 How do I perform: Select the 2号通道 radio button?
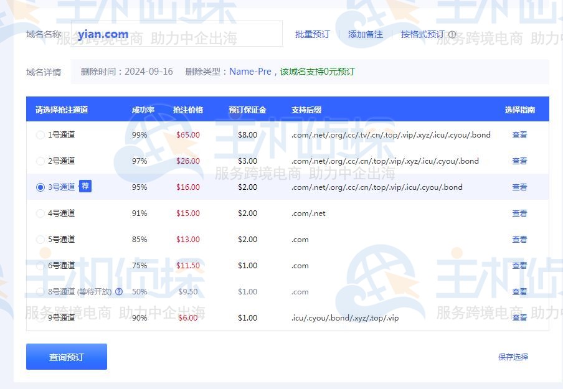40,161
